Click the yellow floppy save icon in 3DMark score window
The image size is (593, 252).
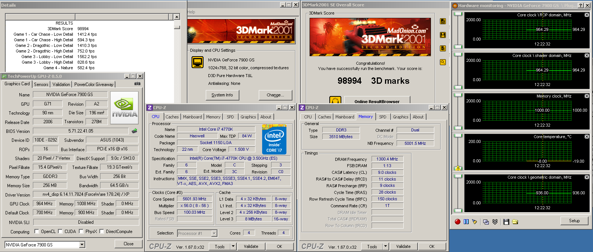click(443, 35)
